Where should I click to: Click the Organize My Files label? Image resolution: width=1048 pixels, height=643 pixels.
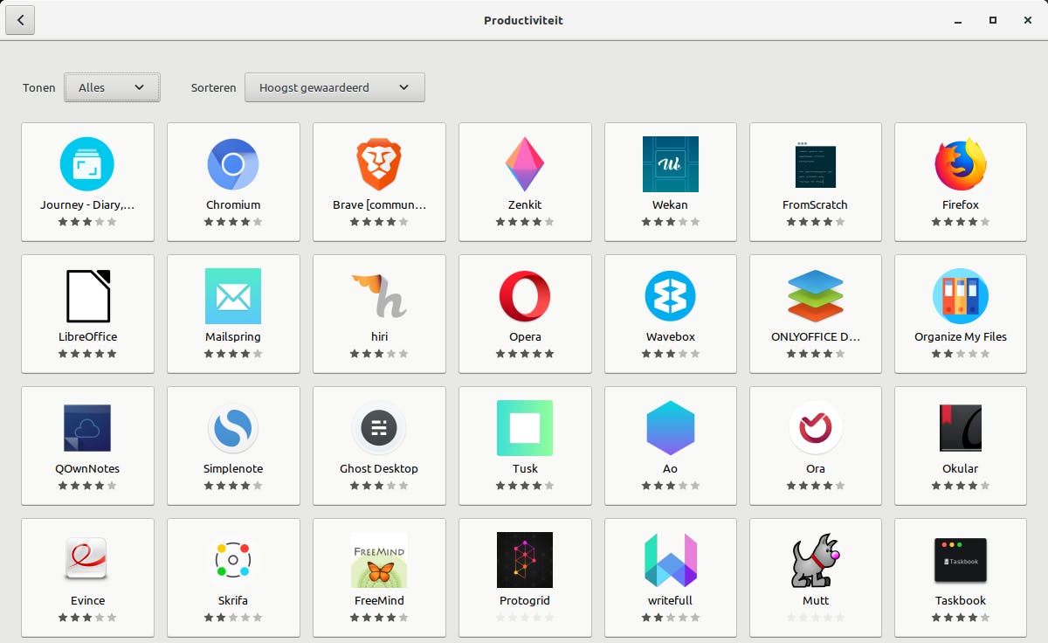point(961,337)
